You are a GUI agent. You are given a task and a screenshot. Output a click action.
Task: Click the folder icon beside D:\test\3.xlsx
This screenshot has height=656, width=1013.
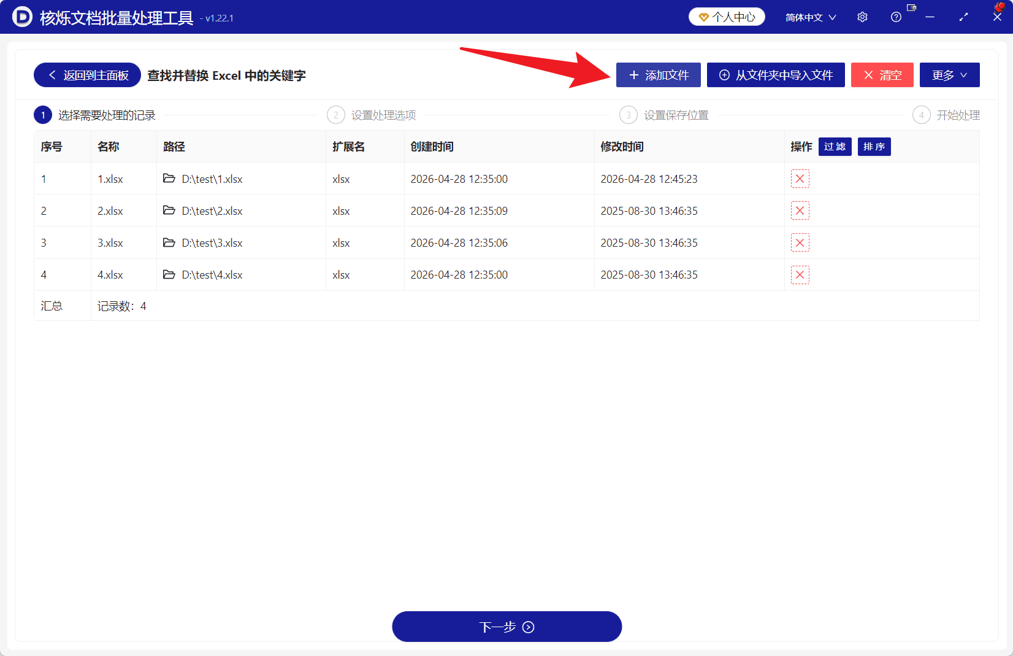coord(169,242)
